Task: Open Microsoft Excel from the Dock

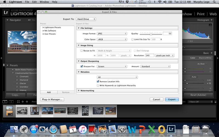Action: (152, 129)
